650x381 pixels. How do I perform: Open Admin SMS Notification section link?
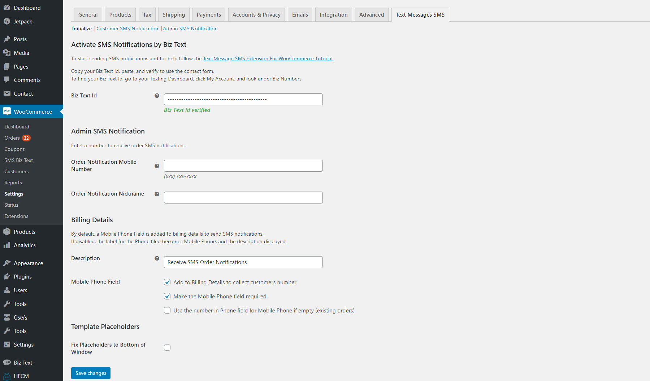tap(190, 29)
